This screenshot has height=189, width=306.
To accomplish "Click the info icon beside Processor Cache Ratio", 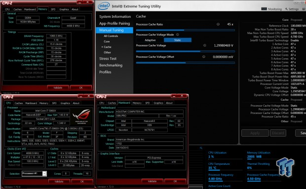I will point(218,24).
